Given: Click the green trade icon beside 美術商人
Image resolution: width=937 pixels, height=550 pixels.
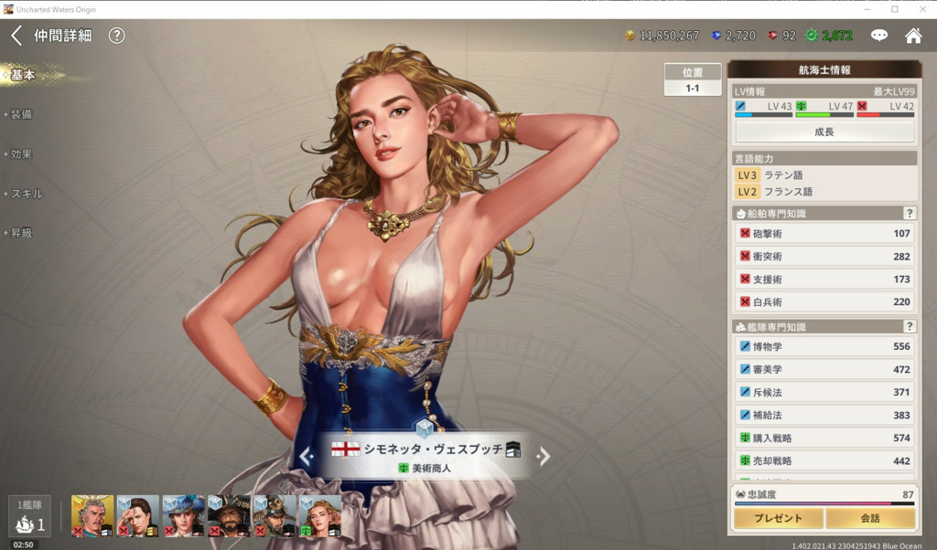Looking at the screenshot, I should [x=404, y=469].
